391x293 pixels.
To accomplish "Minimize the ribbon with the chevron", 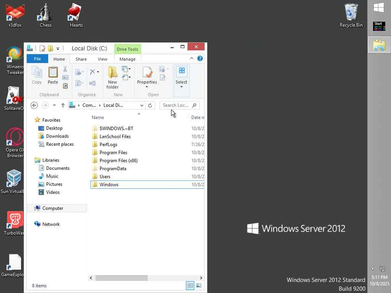I will coord(192,58).
